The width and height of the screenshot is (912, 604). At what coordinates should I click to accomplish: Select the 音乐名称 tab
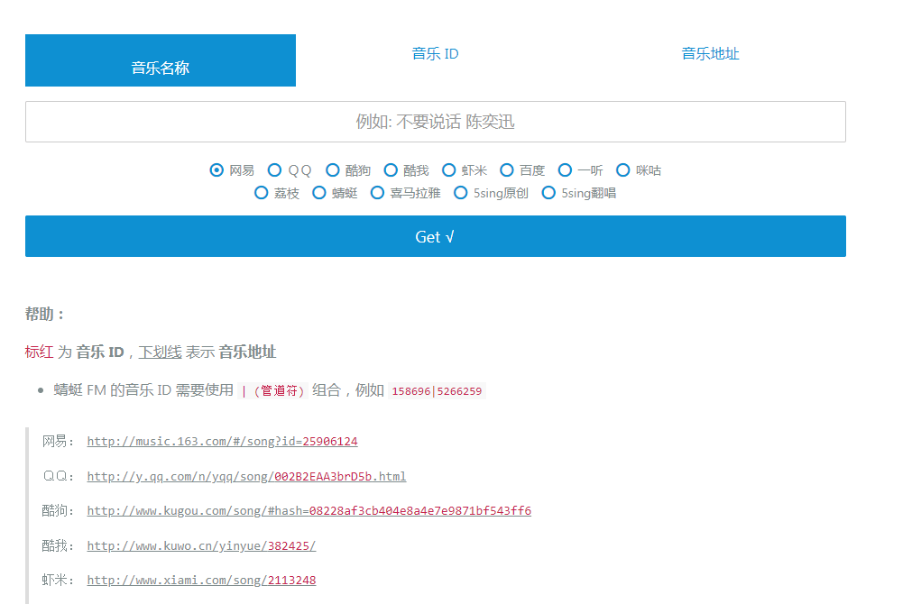(x=161, y=60)
